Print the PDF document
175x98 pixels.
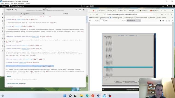click(161, 21)
